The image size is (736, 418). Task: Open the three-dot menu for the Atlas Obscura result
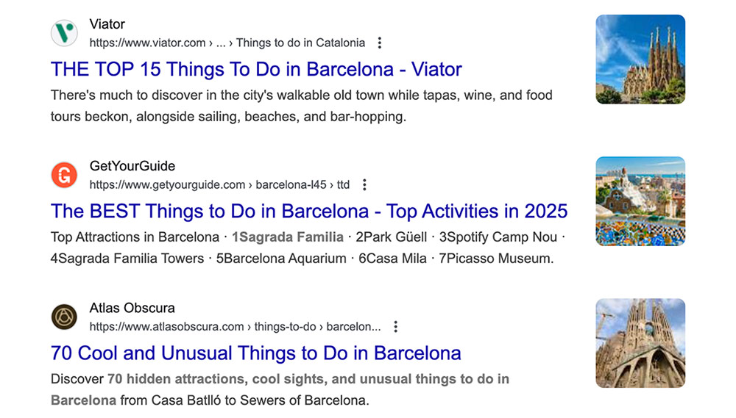396,327
